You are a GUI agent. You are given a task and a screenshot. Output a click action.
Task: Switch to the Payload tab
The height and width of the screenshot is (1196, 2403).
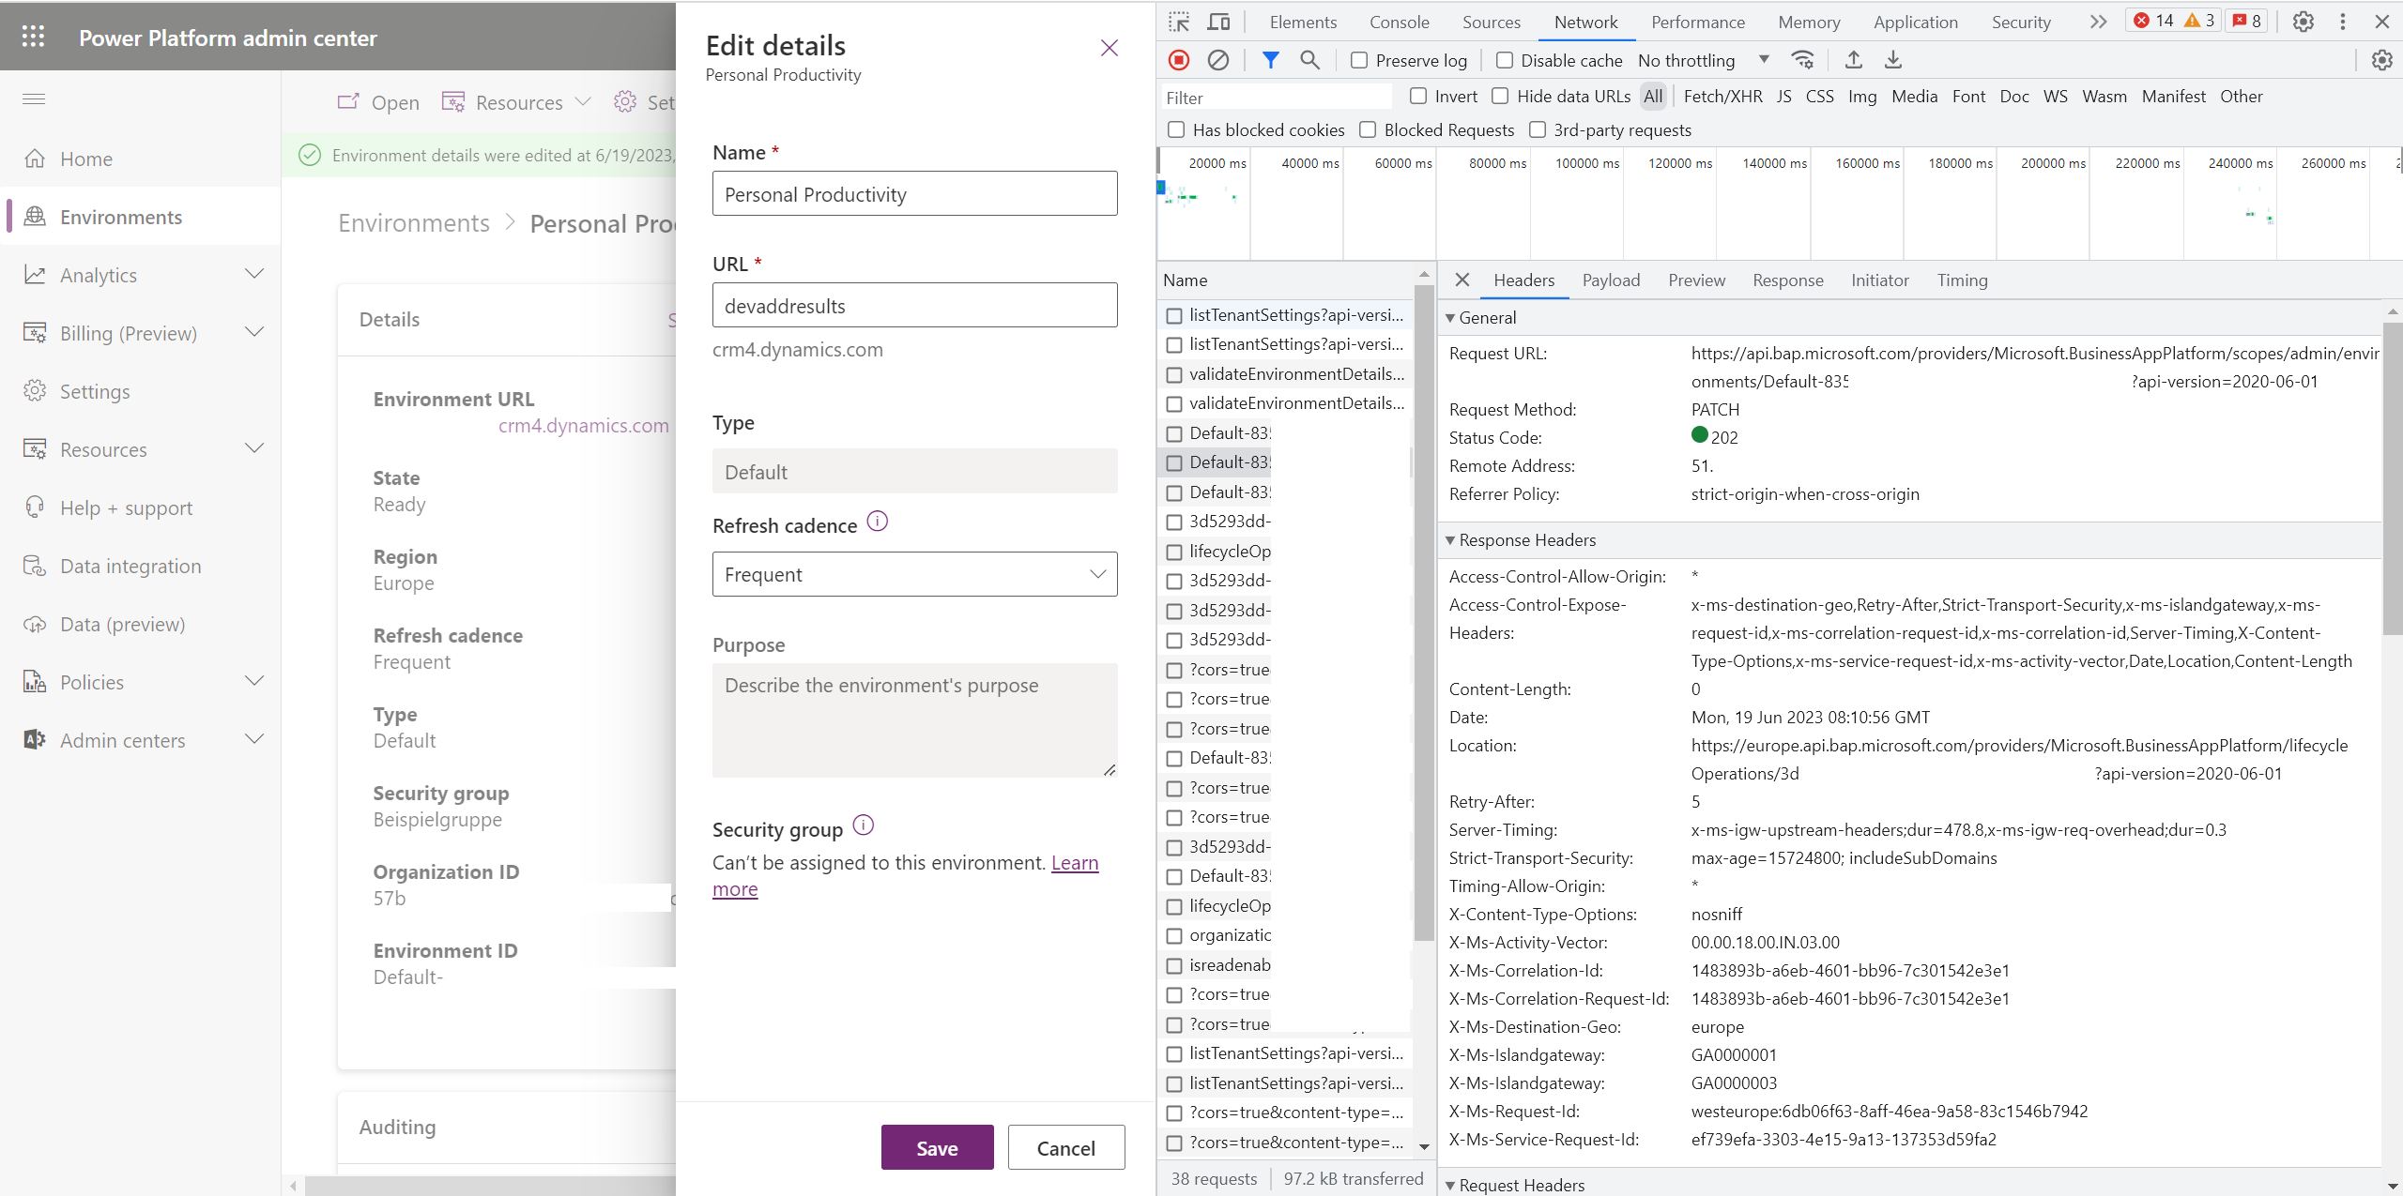1611,280
